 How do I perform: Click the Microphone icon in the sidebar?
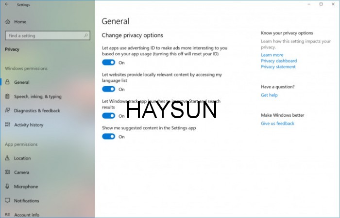tap(7, 187)
